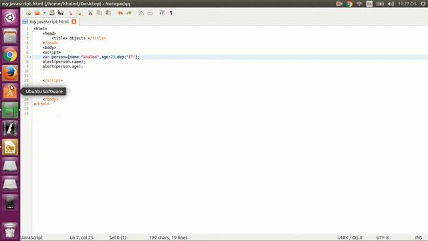Screen dimensions: 428x241
Task: Copy selection using the toolbar icon
Action: click(100, 13)
